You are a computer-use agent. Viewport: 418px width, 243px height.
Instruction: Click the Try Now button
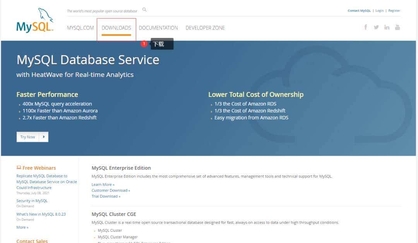click(27, 137)
